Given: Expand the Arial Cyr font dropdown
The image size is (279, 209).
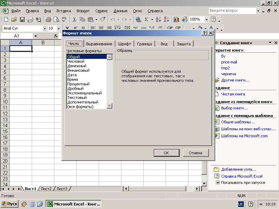Looking at the screenshot, I should [45, 29].
